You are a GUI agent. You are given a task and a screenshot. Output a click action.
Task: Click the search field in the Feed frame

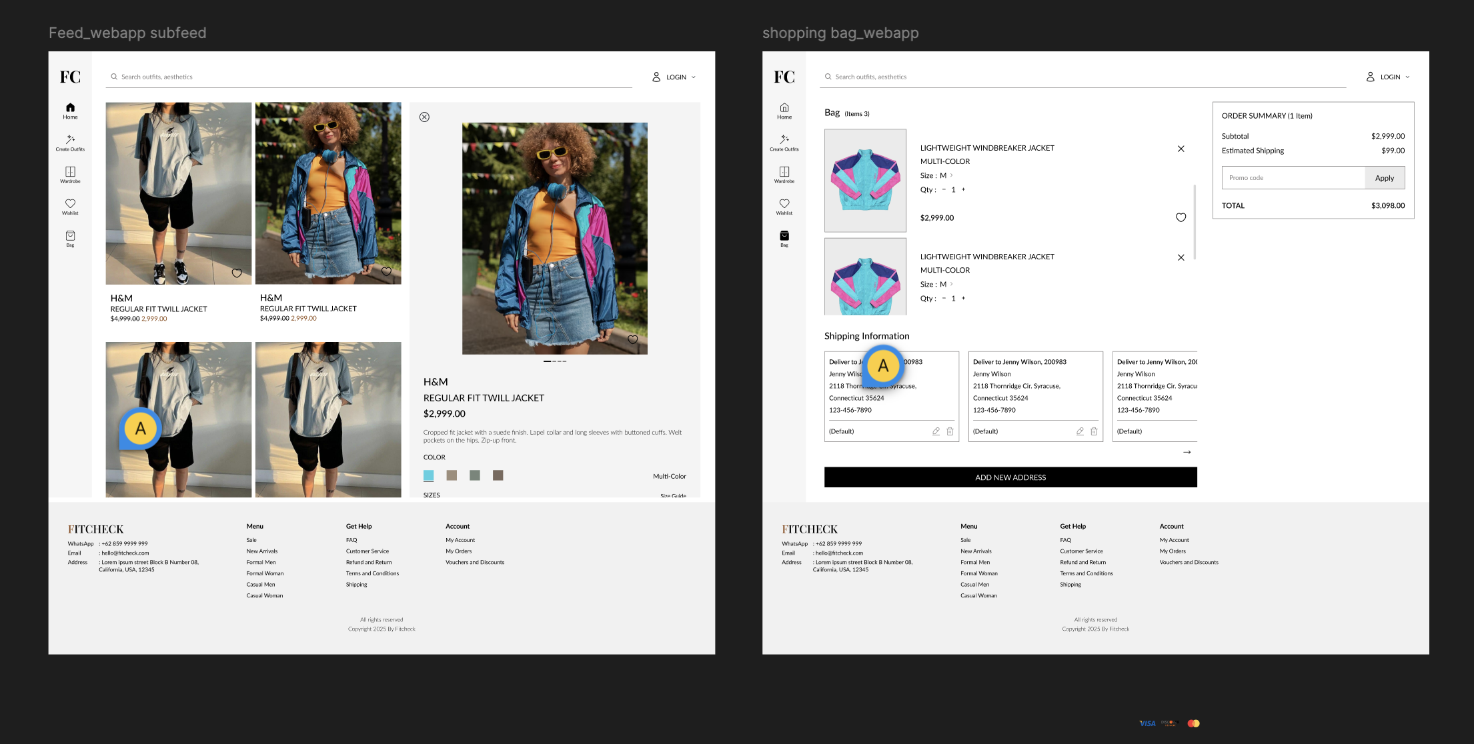coord(369,77)
